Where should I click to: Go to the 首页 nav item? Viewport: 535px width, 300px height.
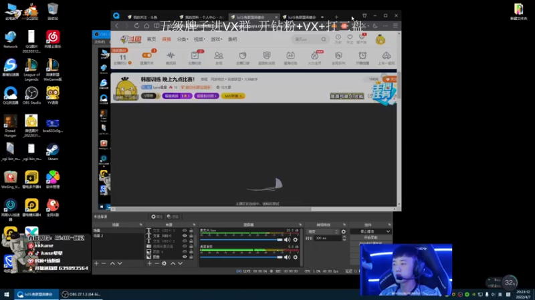coord(152,39)
